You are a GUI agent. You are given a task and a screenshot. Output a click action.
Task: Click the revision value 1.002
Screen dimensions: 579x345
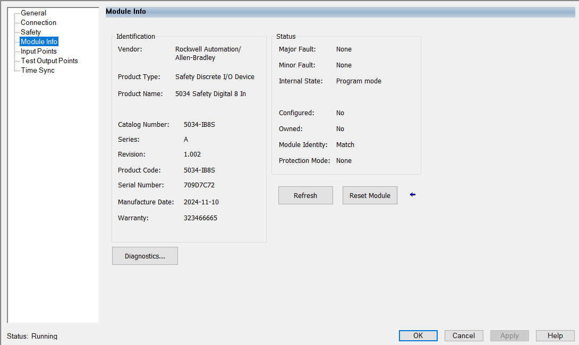point(192,154)
